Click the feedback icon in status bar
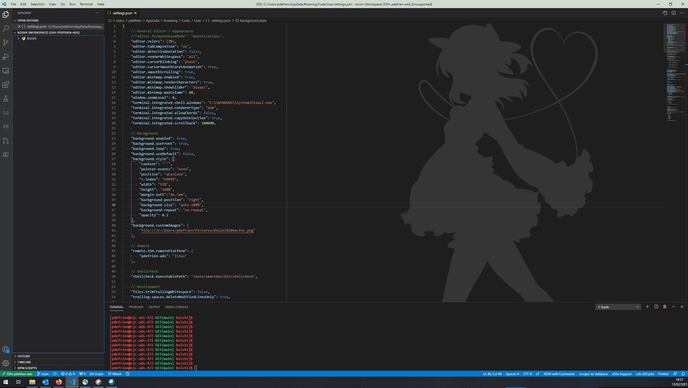The image size is (688, 388). click(675, 374)
